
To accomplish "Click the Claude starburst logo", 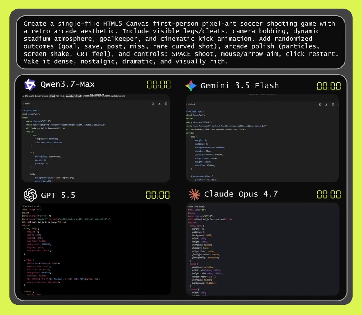I will pyautogui.click(x=195, y=195).
